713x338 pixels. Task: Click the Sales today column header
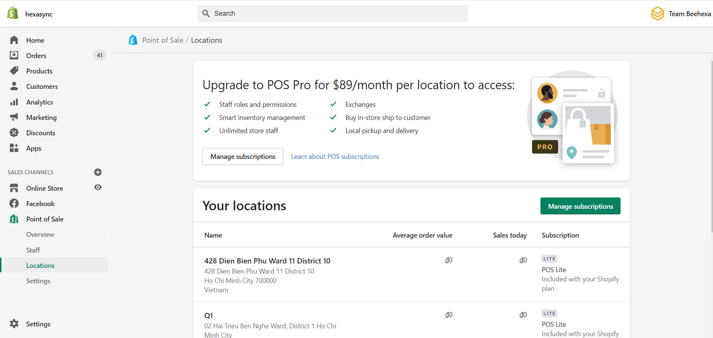tap(510, 235)
